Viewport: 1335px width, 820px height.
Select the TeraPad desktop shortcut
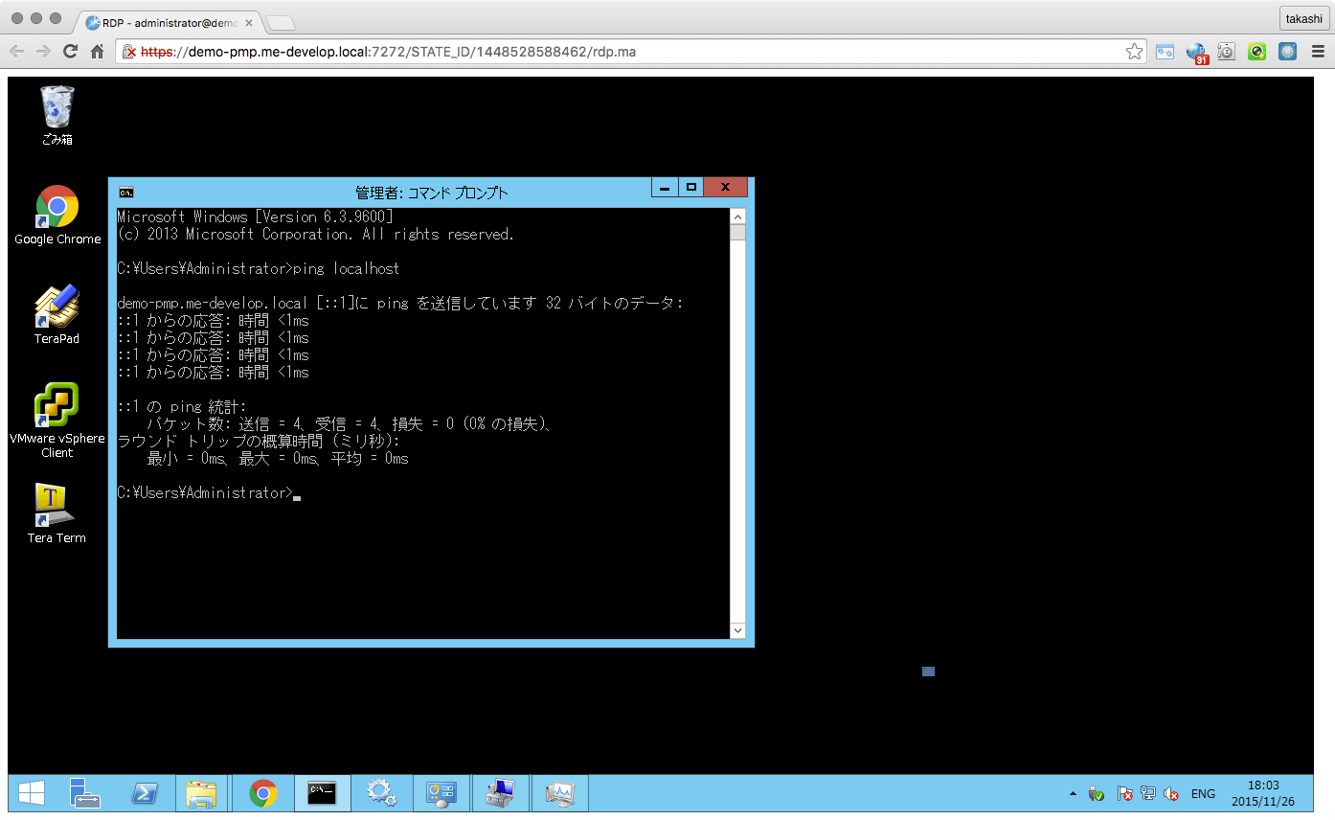(57, 314)
